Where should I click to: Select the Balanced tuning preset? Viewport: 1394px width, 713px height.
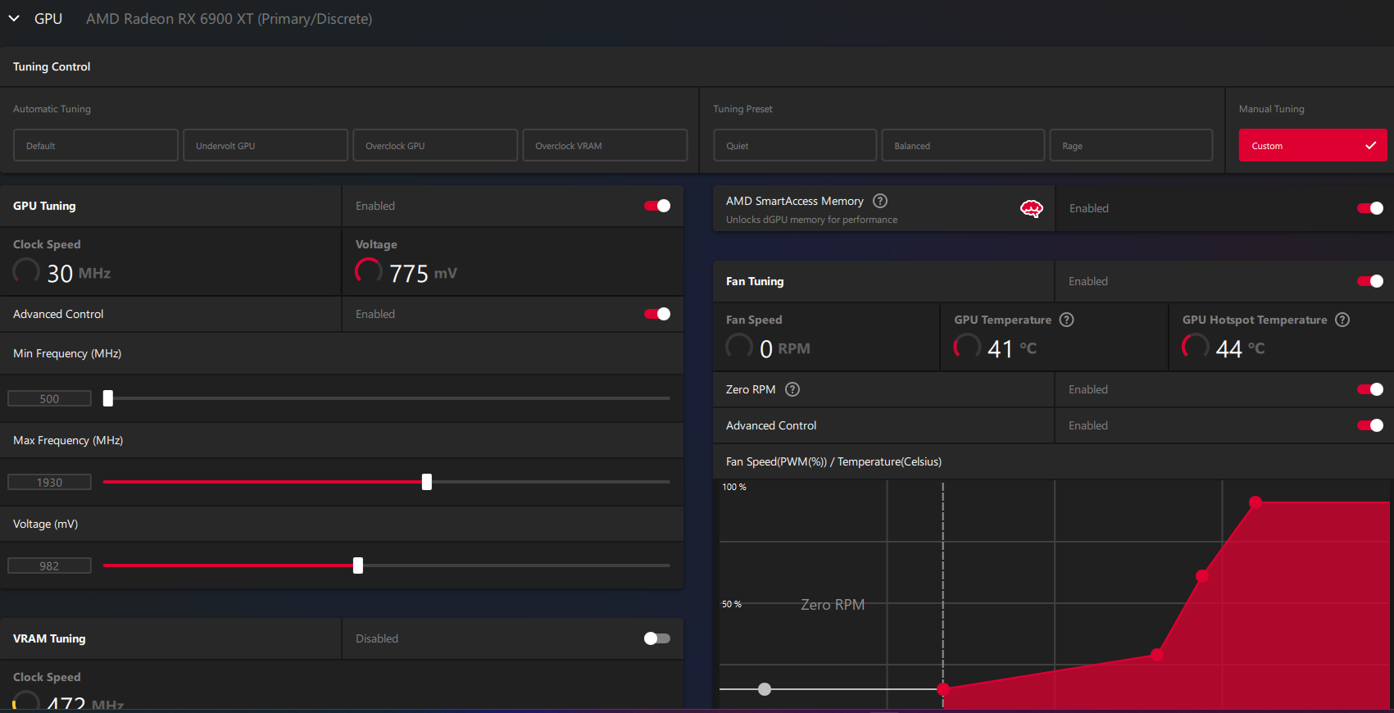(963, 145)
